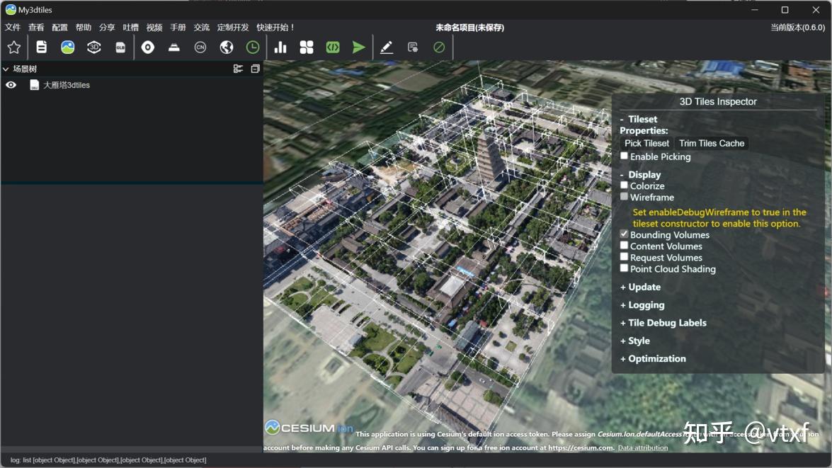Click the globe icon in toolbar
The height and width of the screenshot is (468, 832).
tap(227, 47)
